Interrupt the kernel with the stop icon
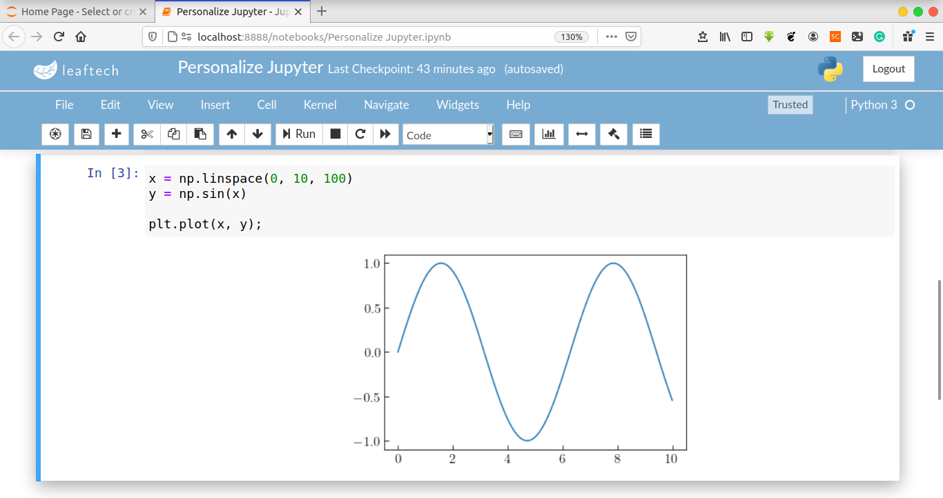This screenshot has height=498, width=943. click(336, 135)
